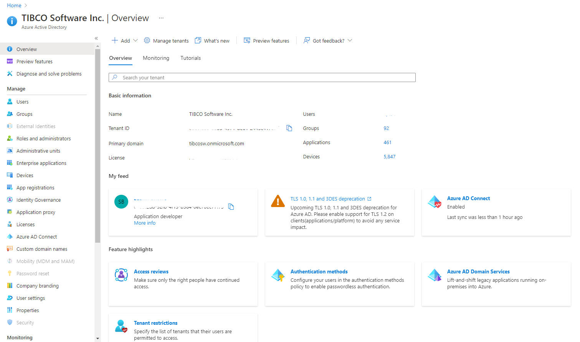Image resolution: width=580 pixels, height=342 pixels.
Task: Click the Applications count 461
Action: [387, 143]
